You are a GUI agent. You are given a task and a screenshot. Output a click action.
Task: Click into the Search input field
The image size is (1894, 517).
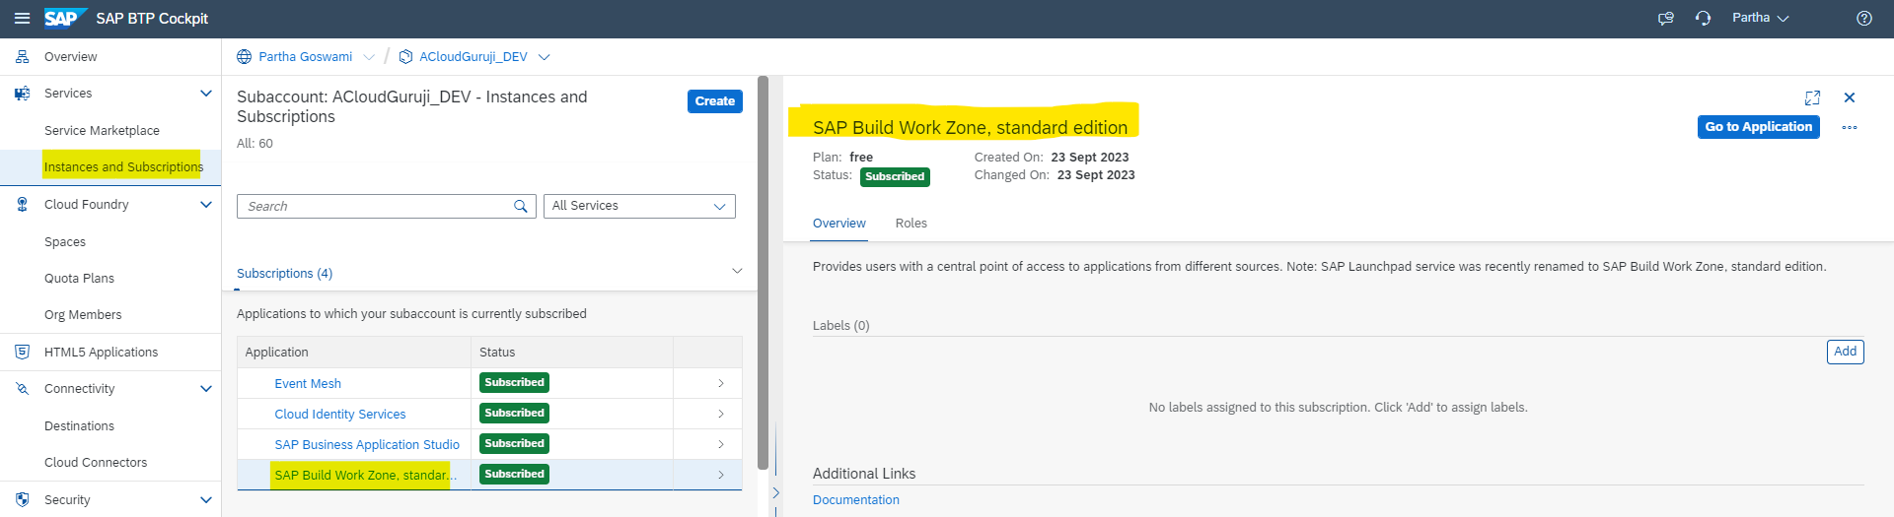coord(375,206)
